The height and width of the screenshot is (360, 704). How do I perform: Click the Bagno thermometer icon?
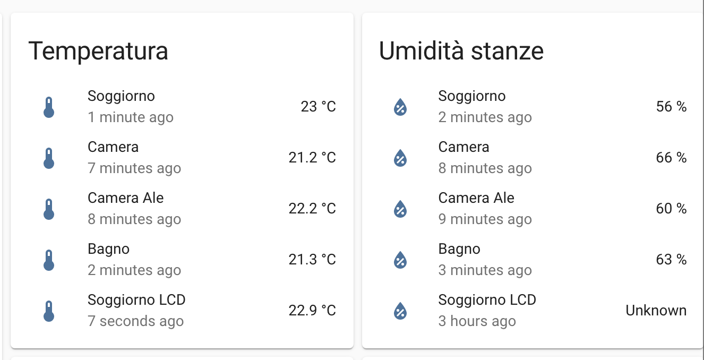[48, 259]
